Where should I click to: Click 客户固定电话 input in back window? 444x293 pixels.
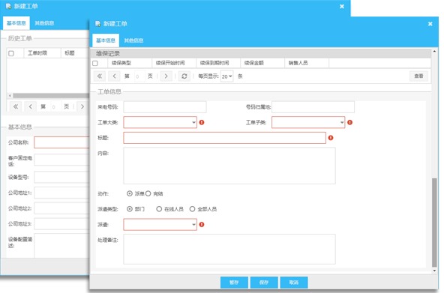[61, 160]
